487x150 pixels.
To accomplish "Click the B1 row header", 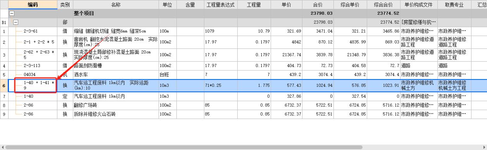I will click(4, 22).
